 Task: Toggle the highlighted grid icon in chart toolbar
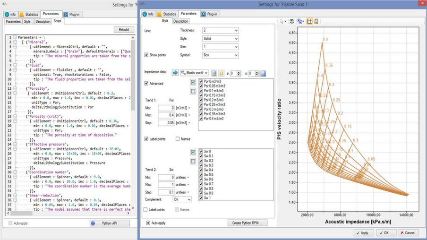(309, 21)
